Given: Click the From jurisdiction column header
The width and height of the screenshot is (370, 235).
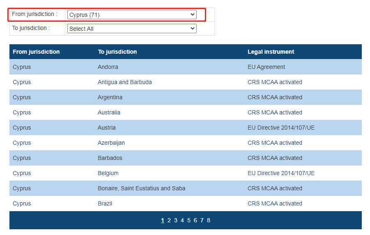Looking at the screenshot, I should pos(36,52).
